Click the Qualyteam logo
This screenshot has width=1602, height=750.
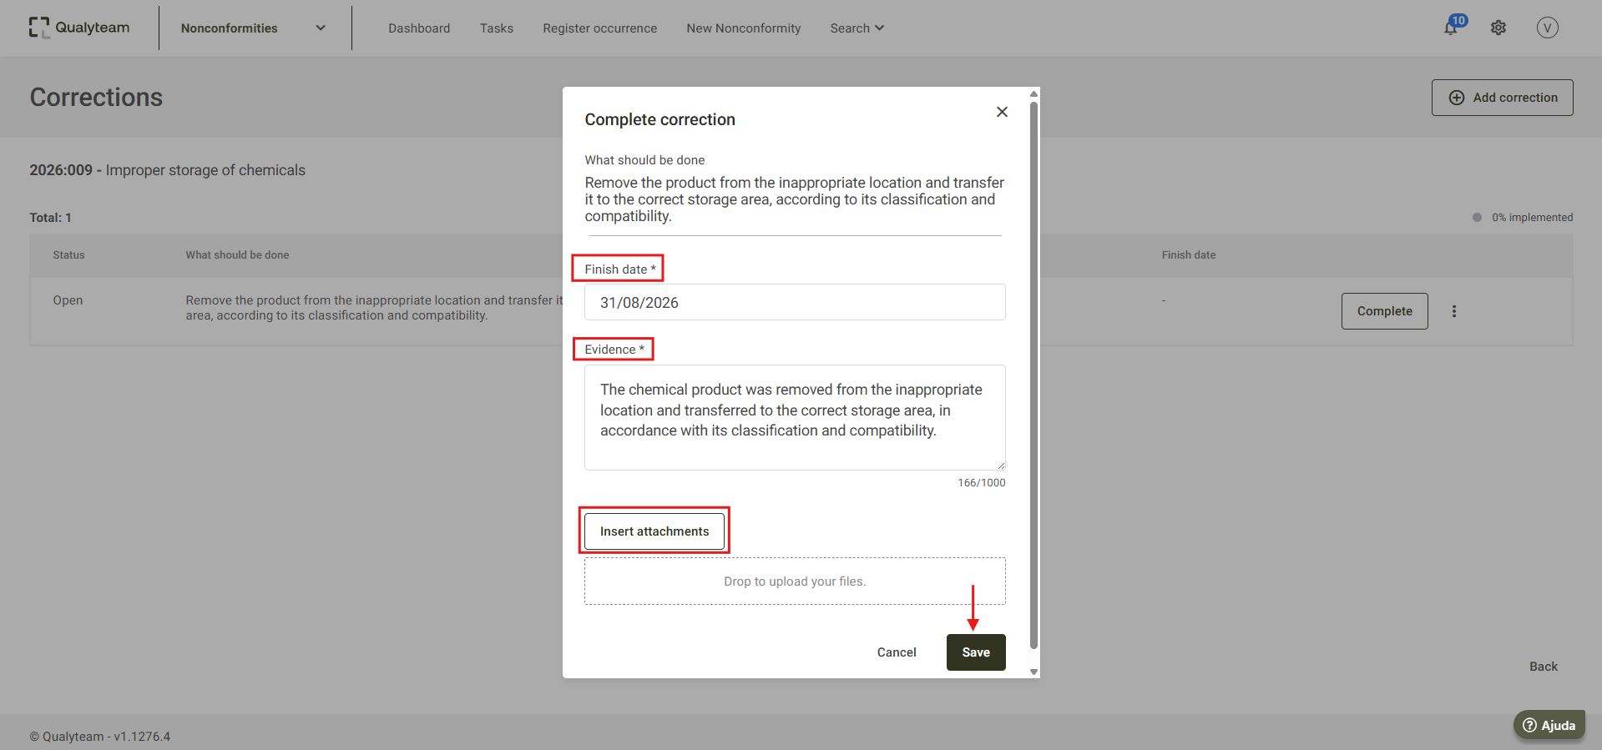pos(79,28)
